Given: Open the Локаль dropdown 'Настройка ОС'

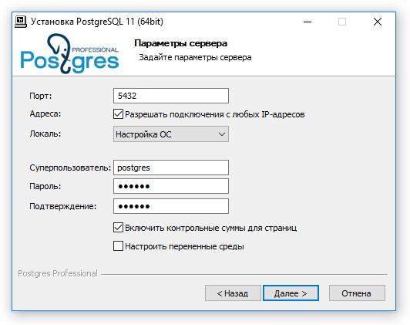Looking at the screenshot, I should pos(171,134).
